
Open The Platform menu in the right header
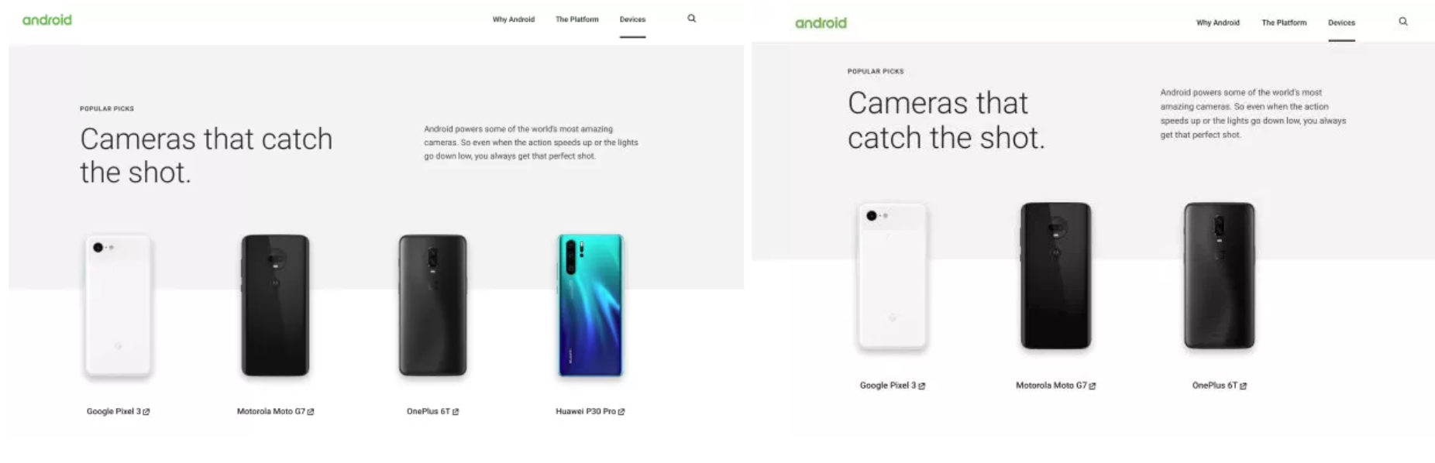[x=1284, y=23]
